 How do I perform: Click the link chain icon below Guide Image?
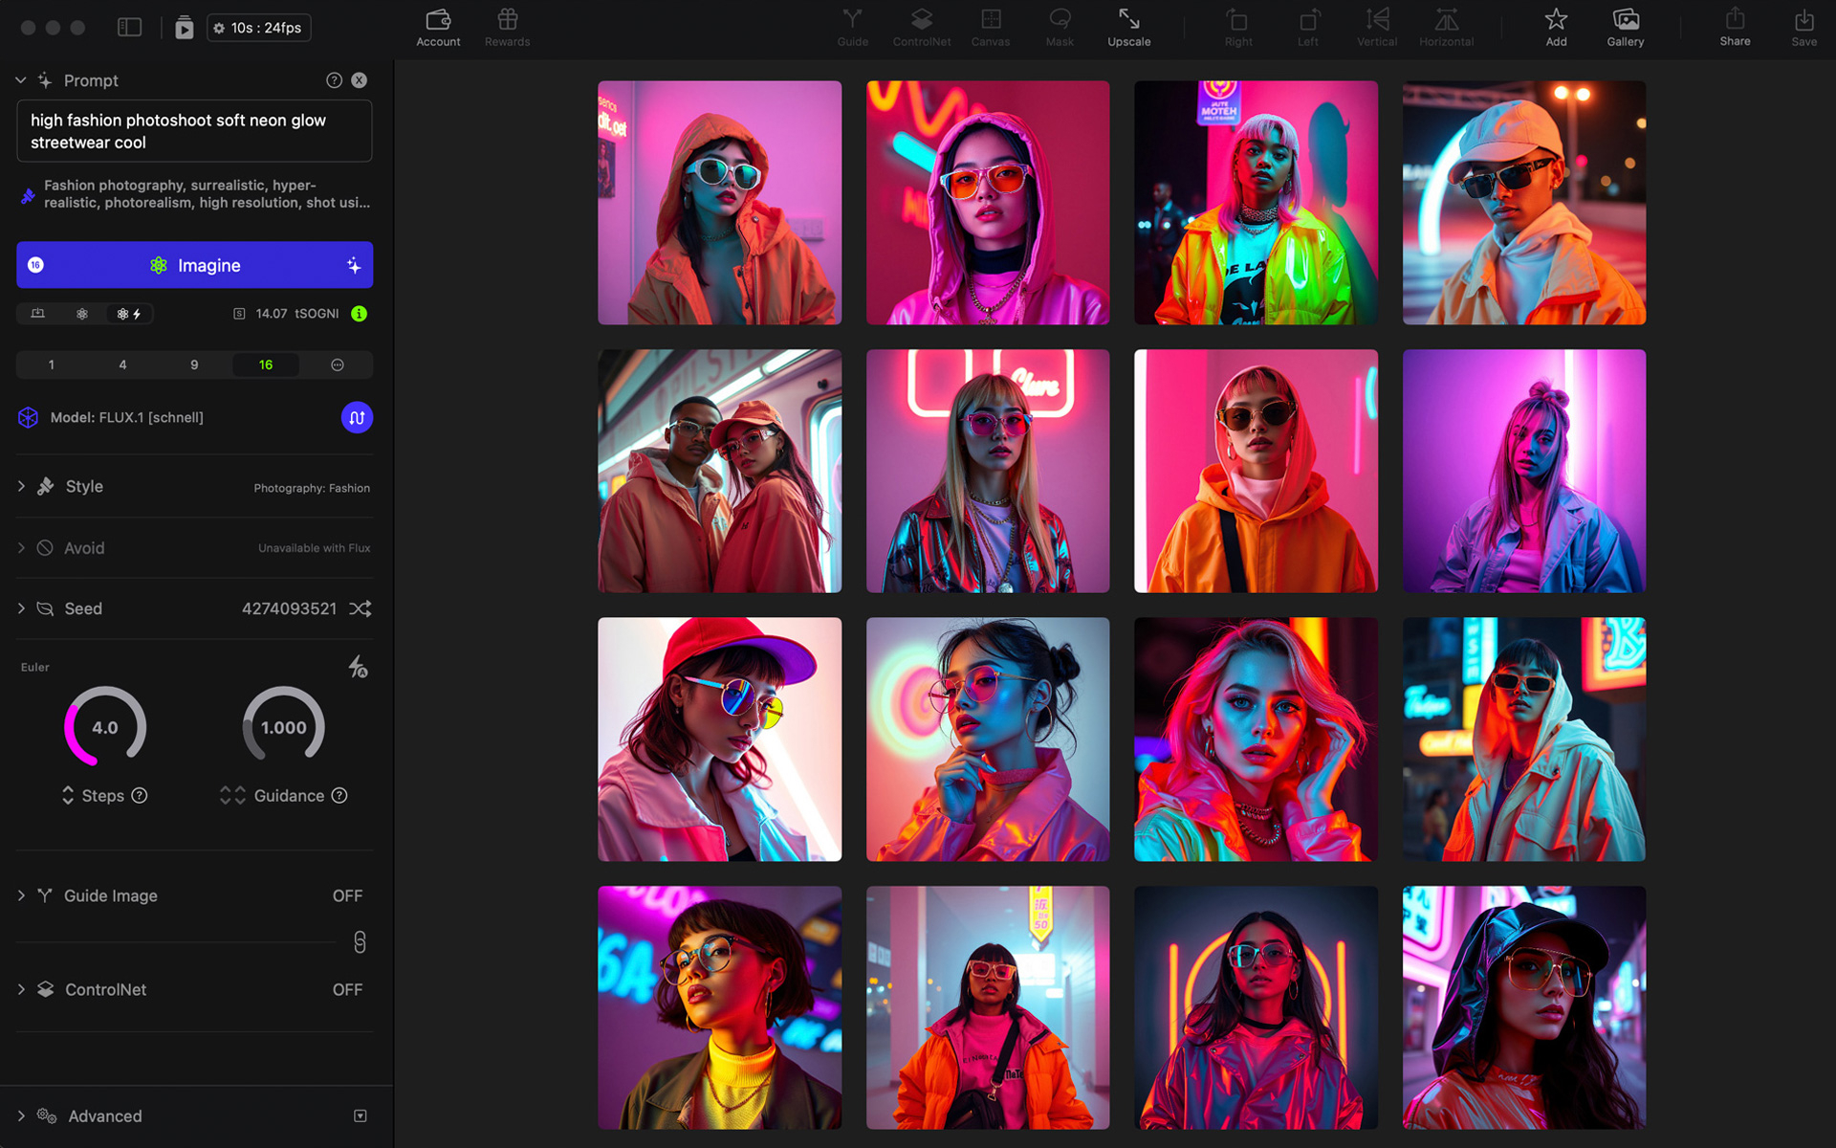coord(360,942)
